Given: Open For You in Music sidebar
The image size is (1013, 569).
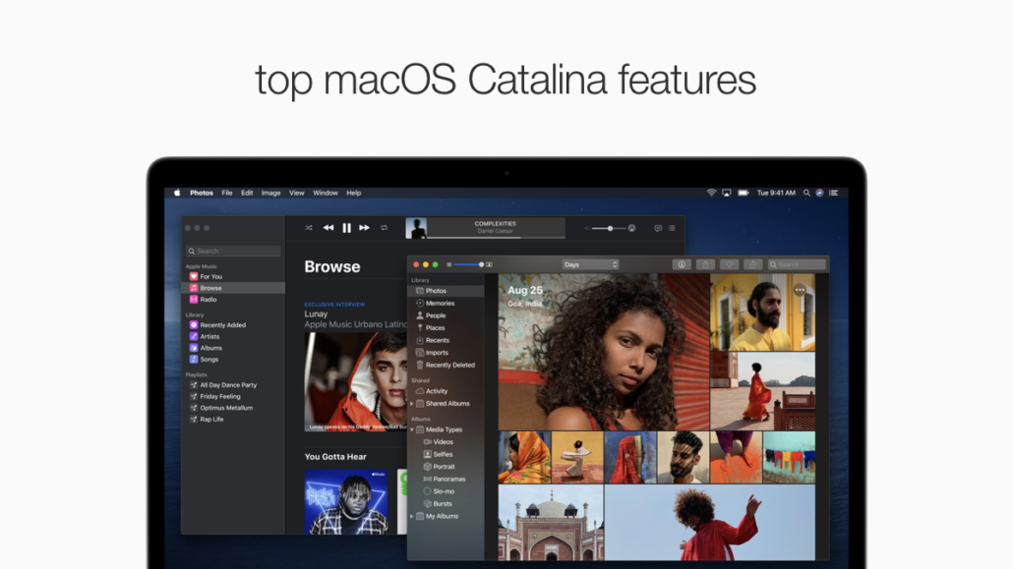Looking at the screenshot, I should (233, 276).
